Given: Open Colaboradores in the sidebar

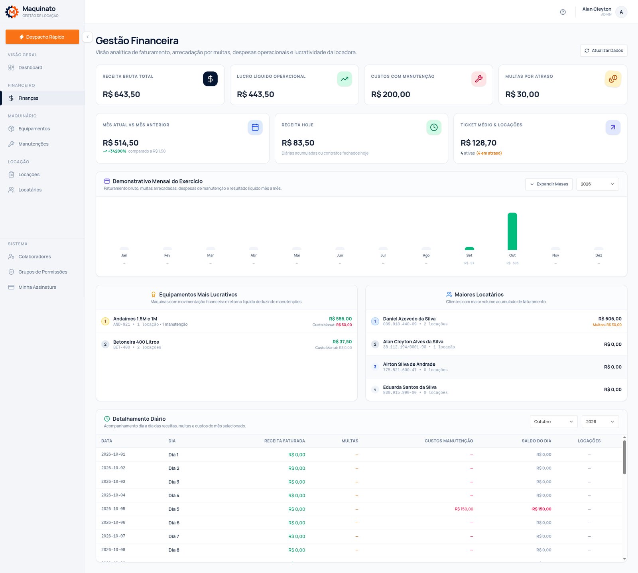Looking at the screenshot, I should (42, 257).
